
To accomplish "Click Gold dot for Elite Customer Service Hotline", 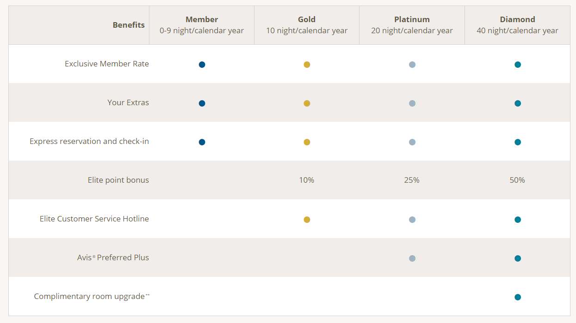I will coord(307,220).
